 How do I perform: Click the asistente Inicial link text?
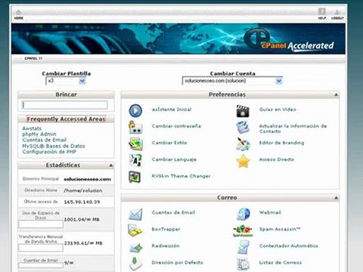[172, 110]
